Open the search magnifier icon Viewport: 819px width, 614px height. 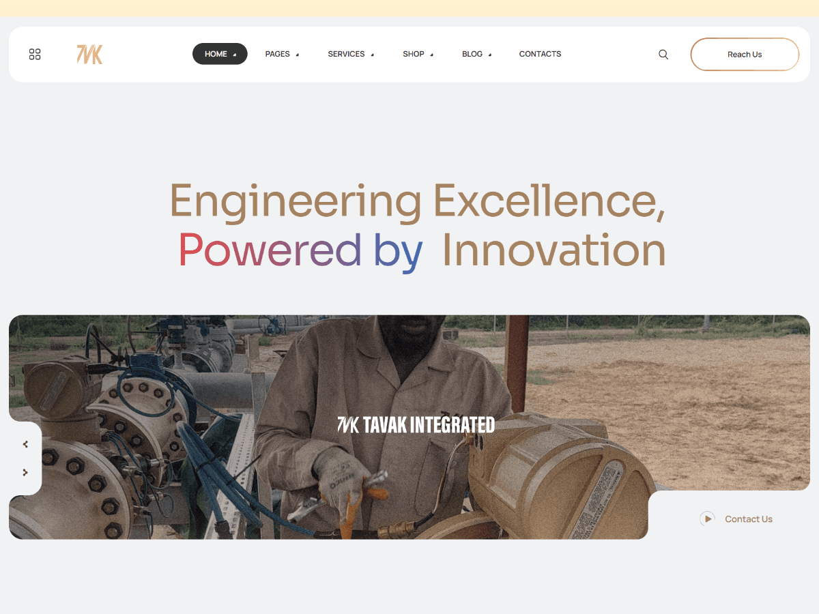click(663, 55)
